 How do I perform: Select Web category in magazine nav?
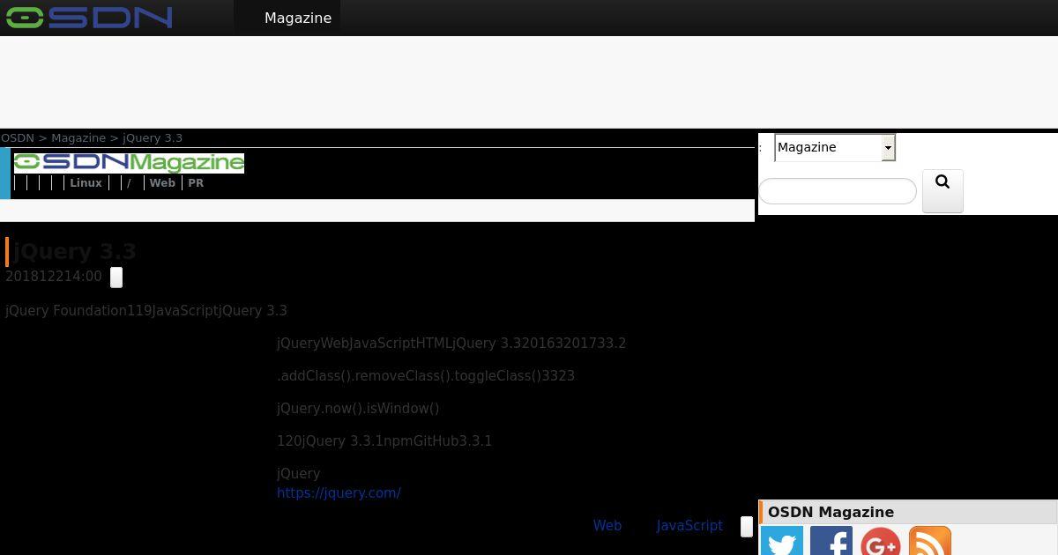click(x=162, y=183)
